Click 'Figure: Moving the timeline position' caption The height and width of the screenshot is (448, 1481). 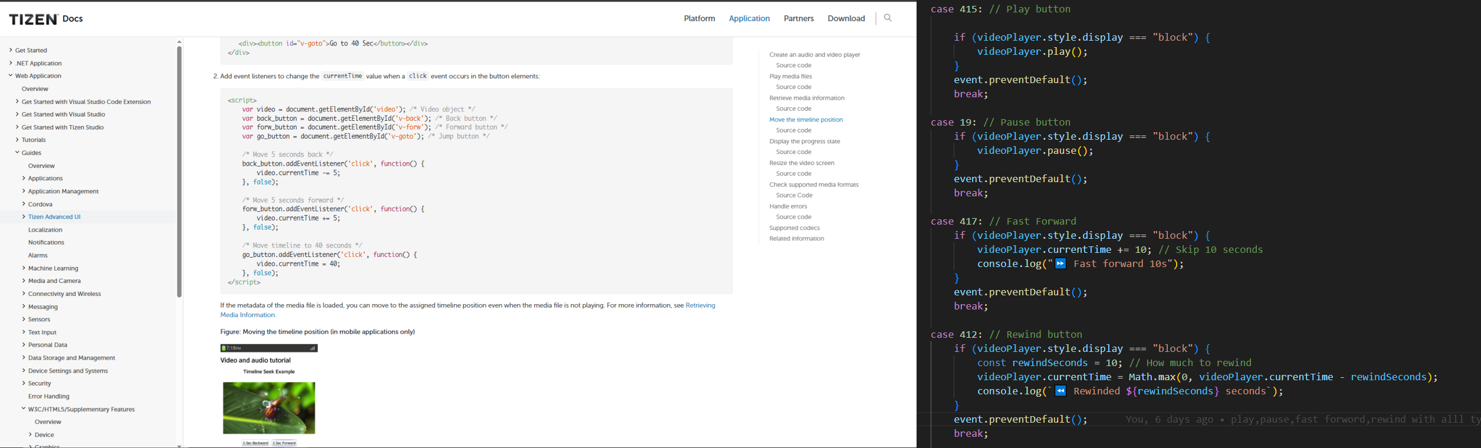coord(317,332)
